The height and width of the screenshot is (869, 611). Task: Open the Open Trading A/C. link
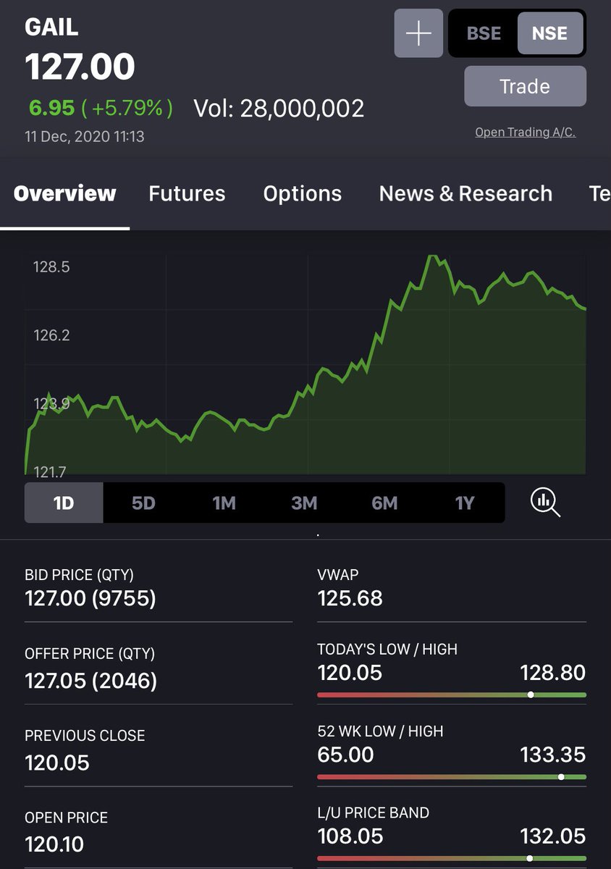[x=525, y=132]
